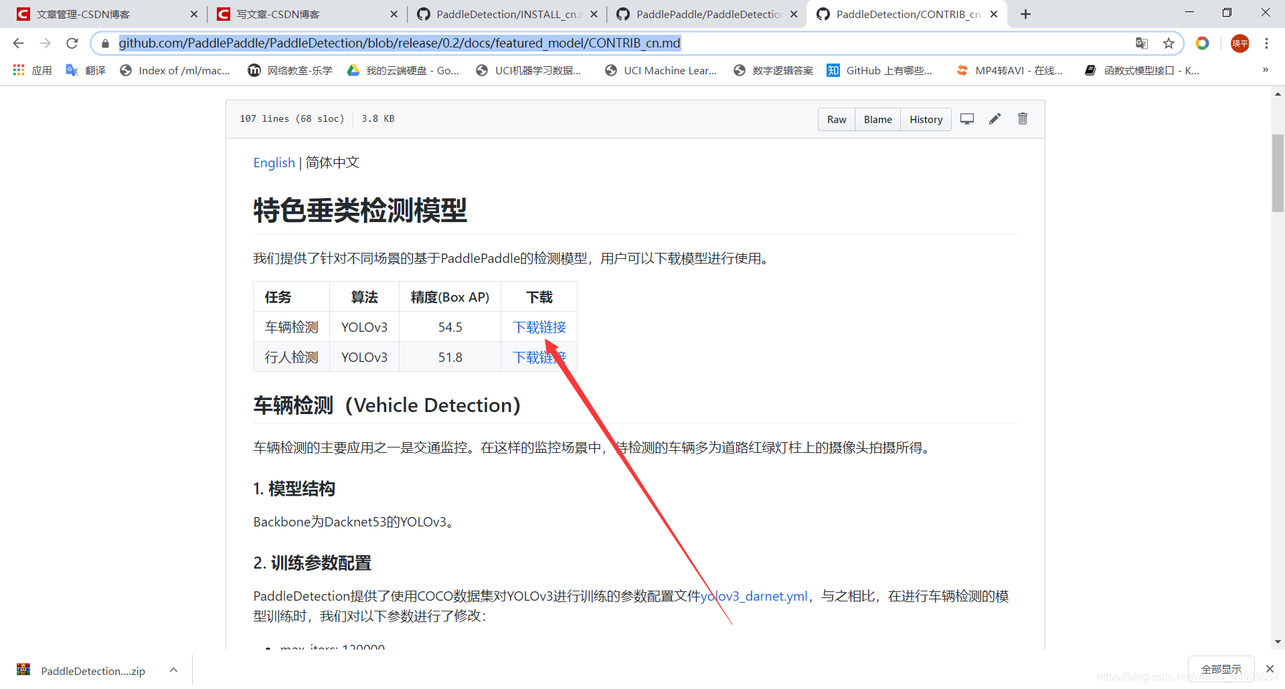1285x689 pixels.
Task: Open the 应用 apps bookmark
Action: tap(32, 70)
